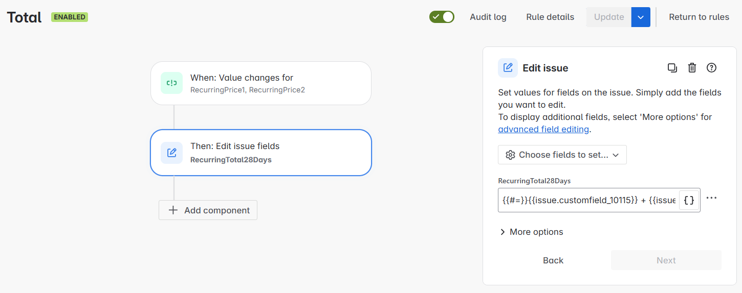Open help with the question mark icon
The width and height of the screenshot is (742, 293).
pyautogui.click(x=711, y=68)
